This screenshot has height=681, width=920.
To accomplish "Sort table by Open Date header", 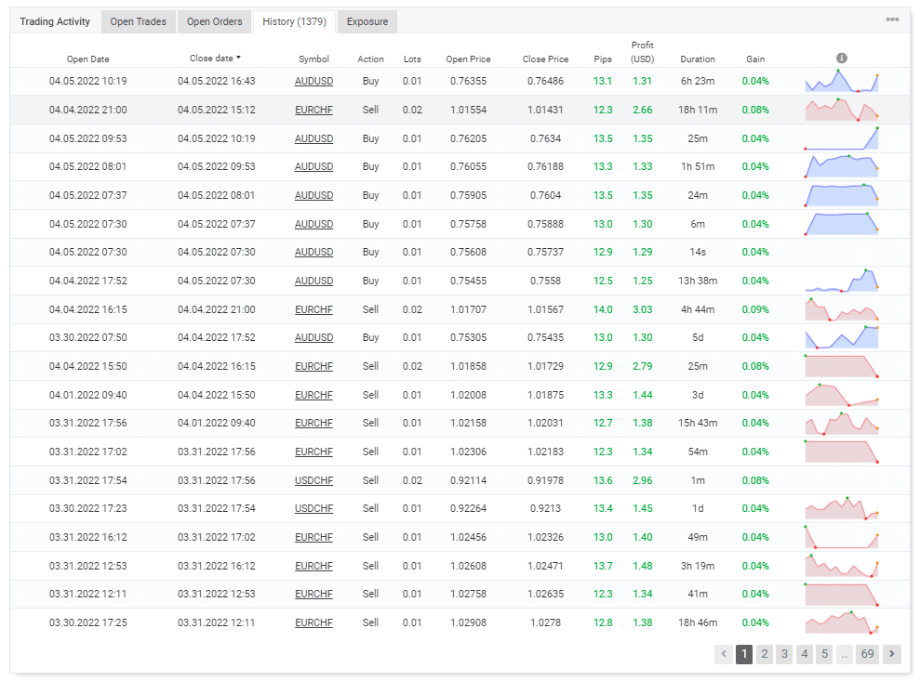I will (x=87, y=59).
